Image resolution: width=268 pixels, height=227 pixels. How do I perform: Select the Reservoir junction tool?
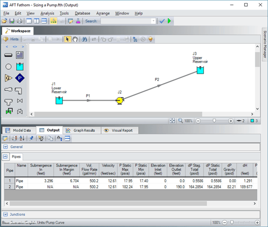[20, 67]
